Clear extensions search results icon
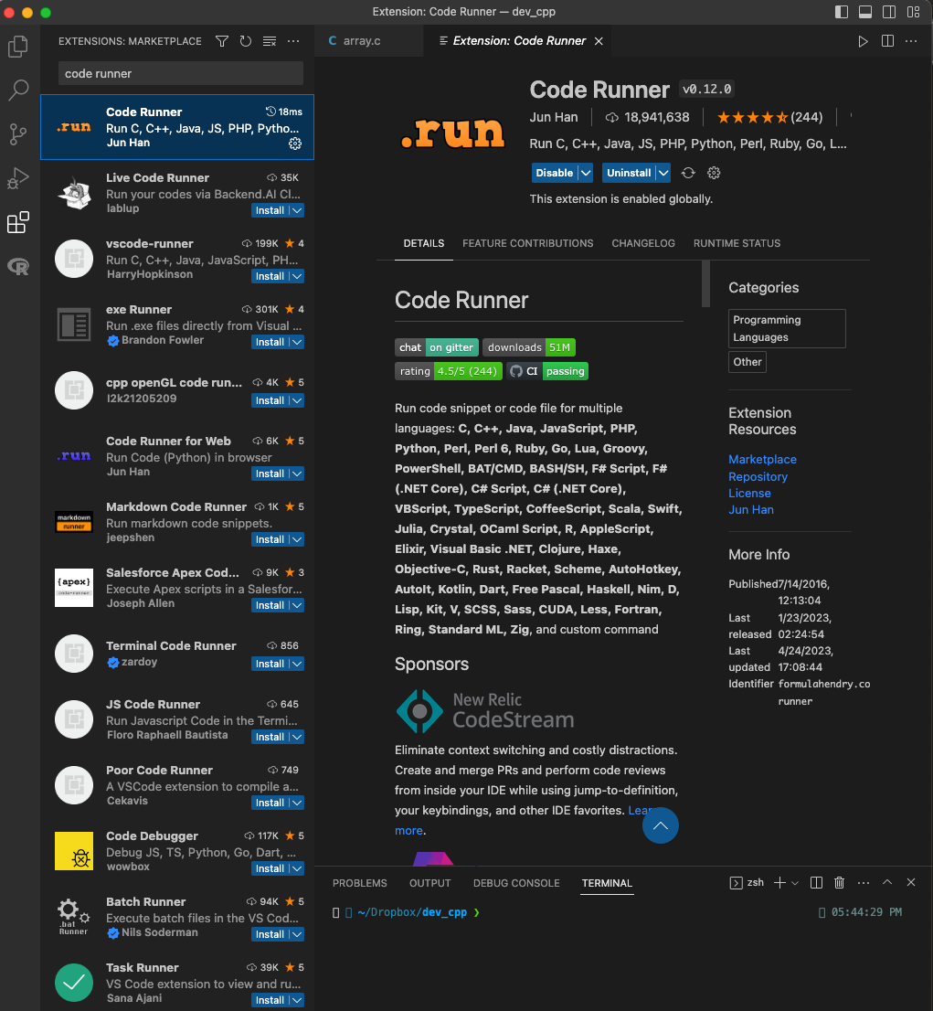The height and width of the screenshot is (1011, 933). point(270,41)
